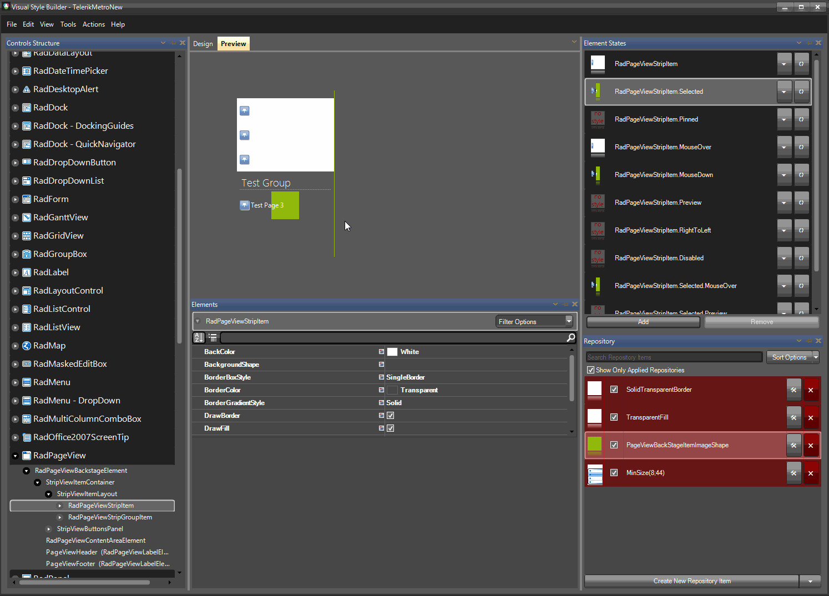The width and height of the screenshot is (829, 596).
Task: Open the TransparentFill wrench edit icon
Action: click(x=793, y=417)
